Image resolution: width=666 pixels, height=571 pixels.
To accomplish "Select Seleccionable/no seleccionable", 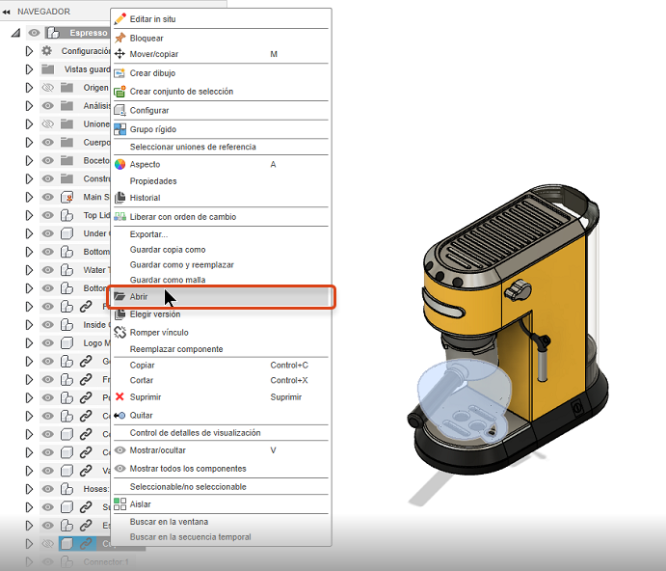I will coord(188,487).
